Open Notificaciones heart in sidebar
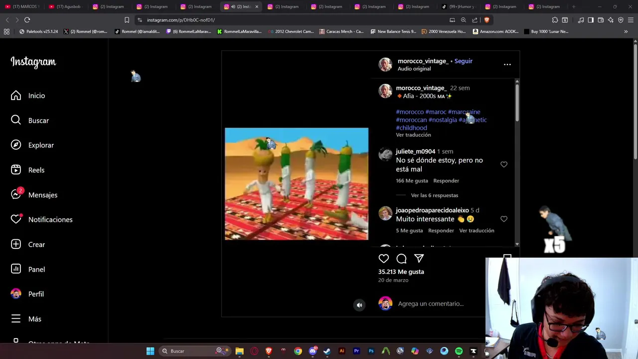This screenshot has width=638, height=359. click(41, 219)
